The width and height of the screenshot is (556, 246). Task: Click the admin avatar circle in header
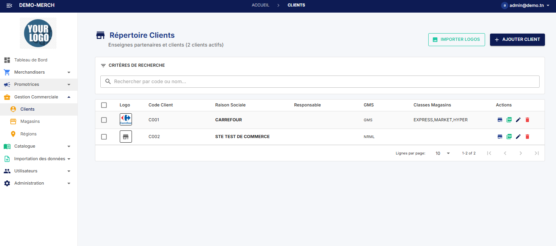click(505, 5)
